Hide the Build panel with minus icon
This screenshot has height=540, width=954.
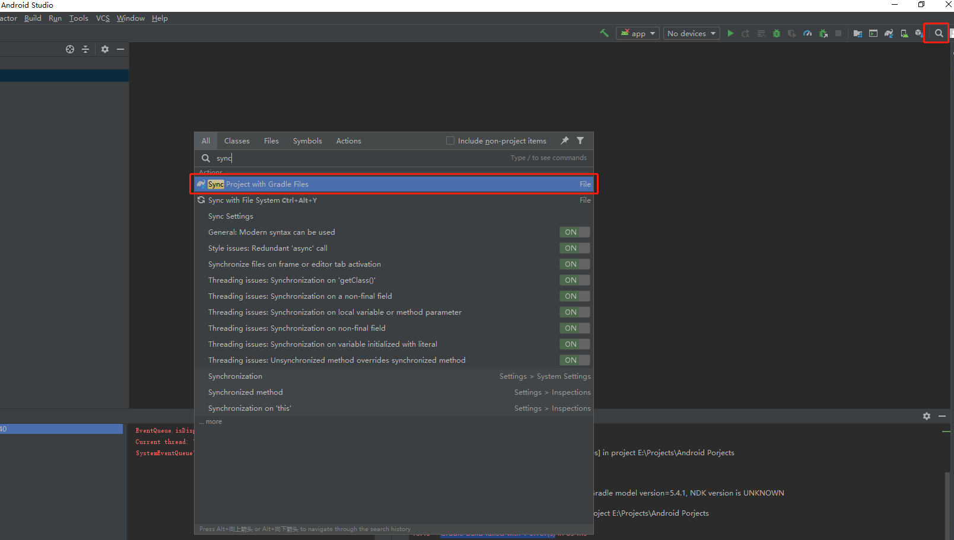pyautogui.click(x=942, y=416)
